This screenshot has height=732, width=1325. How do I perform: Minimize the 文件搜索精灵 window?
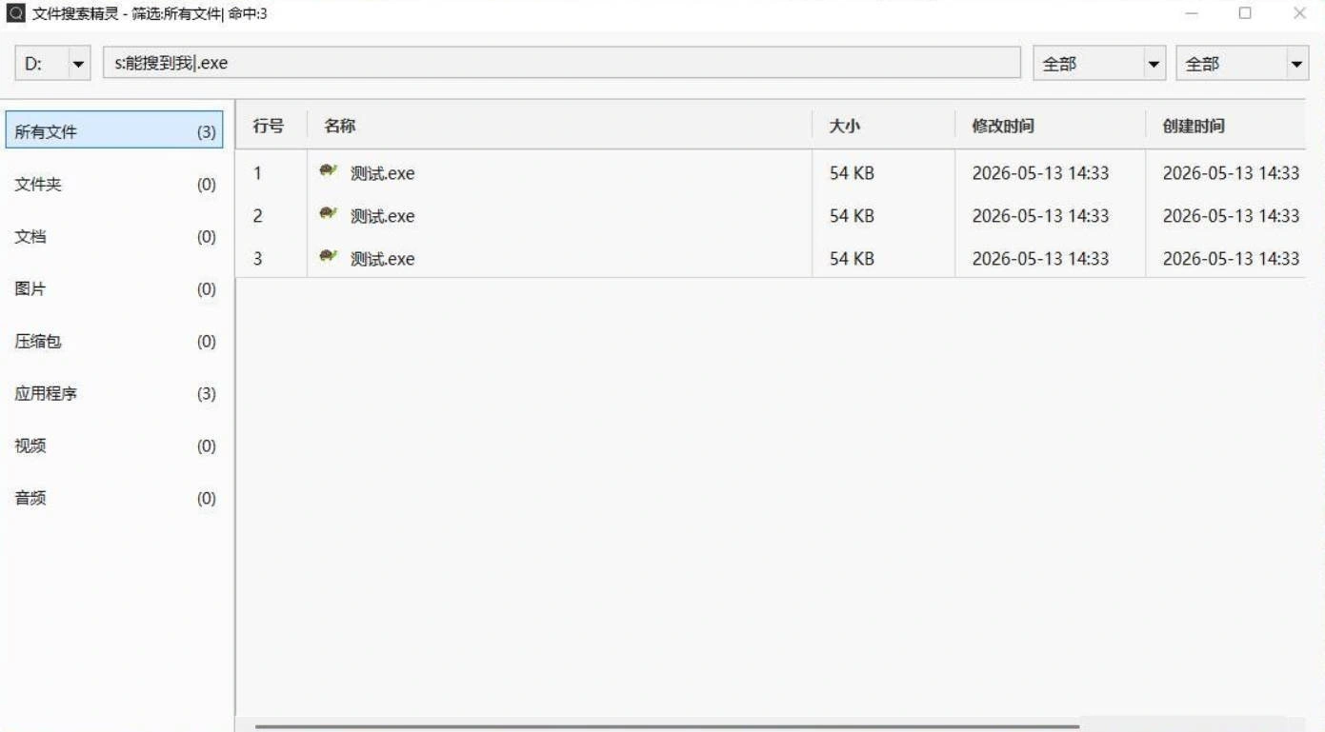click(1191, 13)
